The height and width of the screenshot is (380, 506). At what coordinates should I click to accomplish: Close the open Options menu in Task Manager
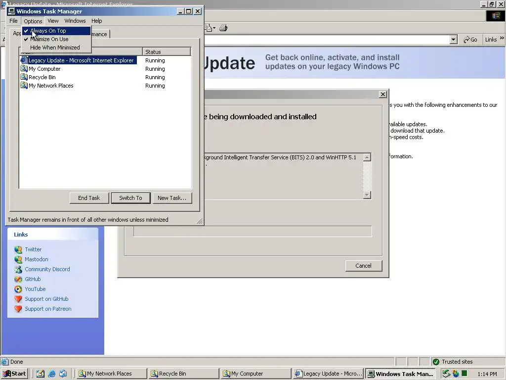33,21
